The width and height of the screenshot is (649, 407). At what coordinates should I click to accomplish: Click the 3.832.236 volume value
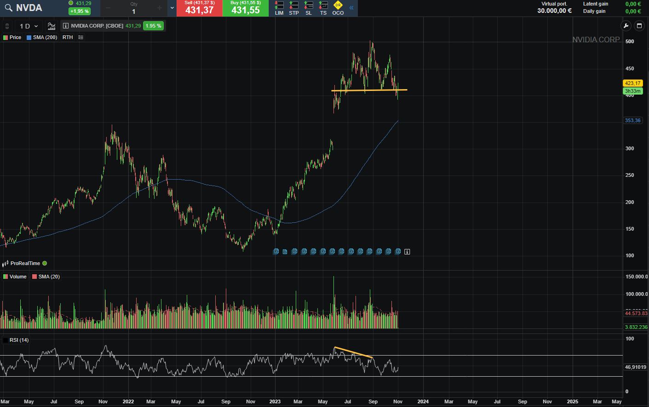(x=636, y=327)
